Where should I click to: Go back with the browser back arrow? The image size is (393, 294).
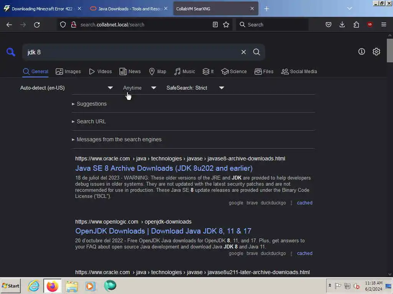tap(9, 24)
